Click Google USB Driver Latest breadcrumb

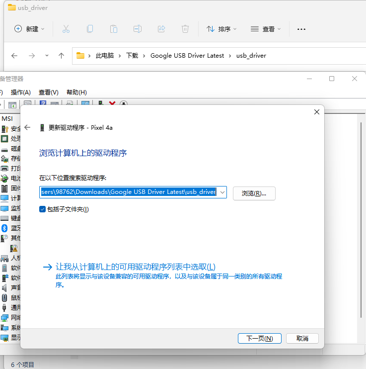pos(187,56)
